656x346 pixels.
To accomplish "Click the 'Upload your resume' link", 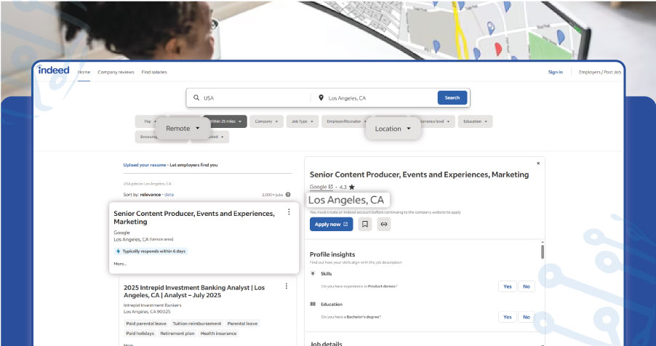I will (x=144, y=165).
